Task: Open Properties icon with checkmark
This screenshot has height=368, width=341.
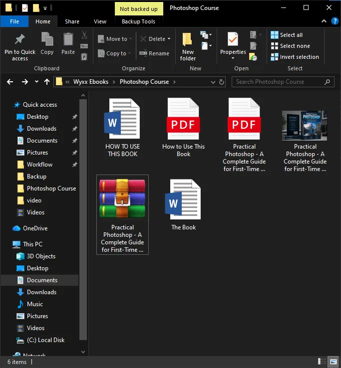Action: pos(233,39)
